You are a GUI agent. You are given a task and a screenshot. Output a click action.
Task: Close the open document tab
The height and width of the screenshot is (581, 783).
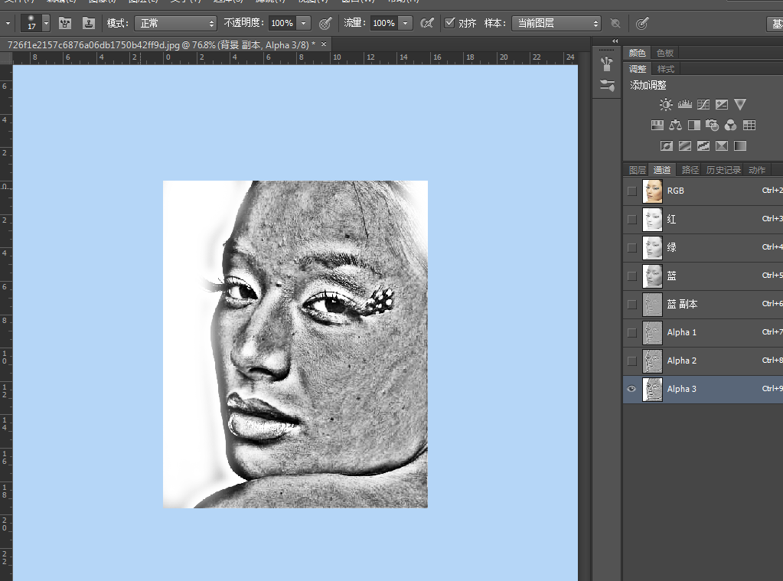coord(324,44)
